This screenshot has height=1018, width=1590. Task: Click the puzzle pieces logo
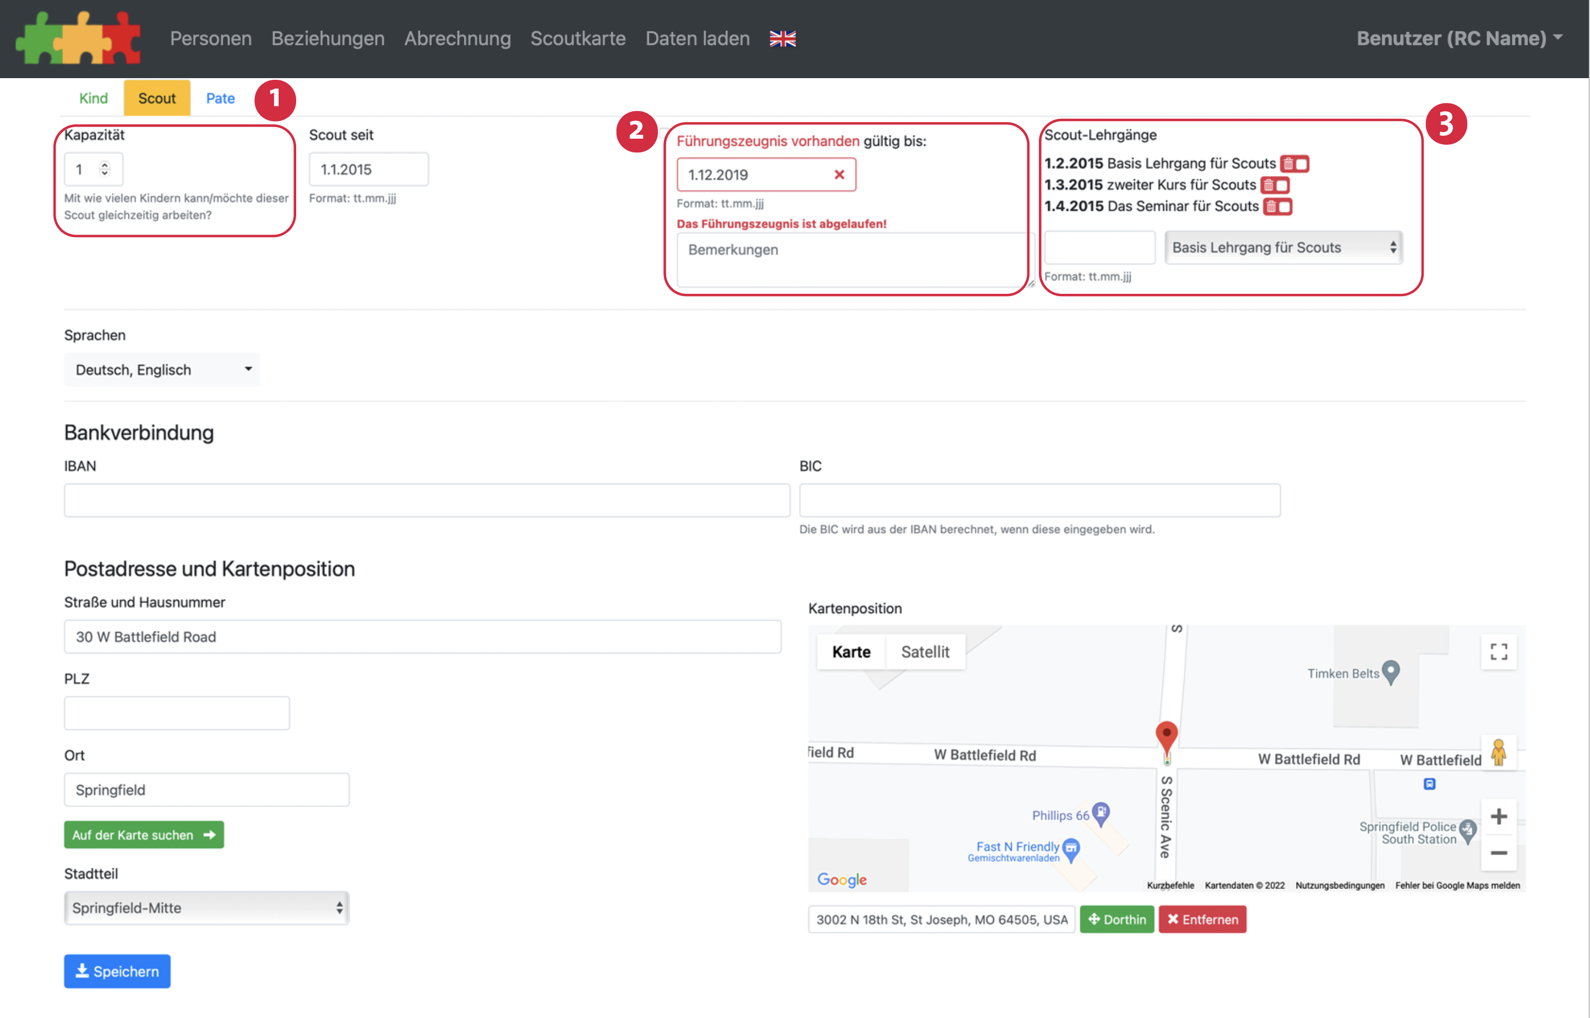click(78, 39)
